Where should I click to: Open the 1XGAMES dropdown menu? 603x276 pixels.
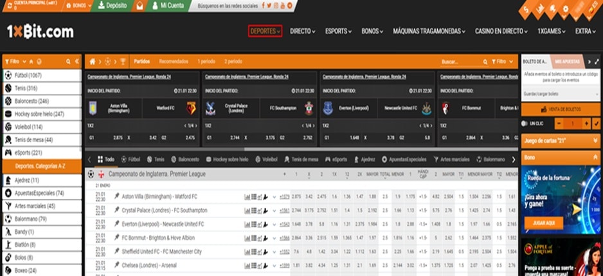(552, 31)
